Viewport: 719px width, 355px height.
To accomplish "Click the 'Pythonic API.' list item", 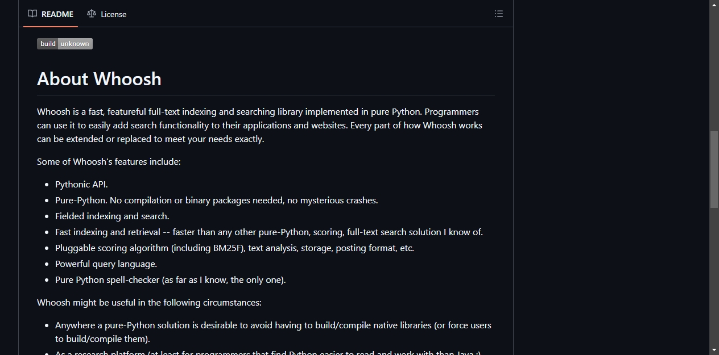I will tap(81, 185).
